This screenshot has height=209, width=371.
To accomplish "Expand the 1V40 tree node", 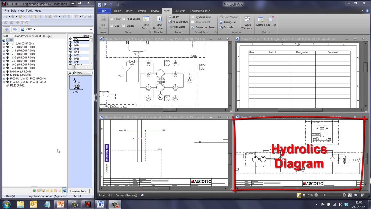I will [4, 64].
